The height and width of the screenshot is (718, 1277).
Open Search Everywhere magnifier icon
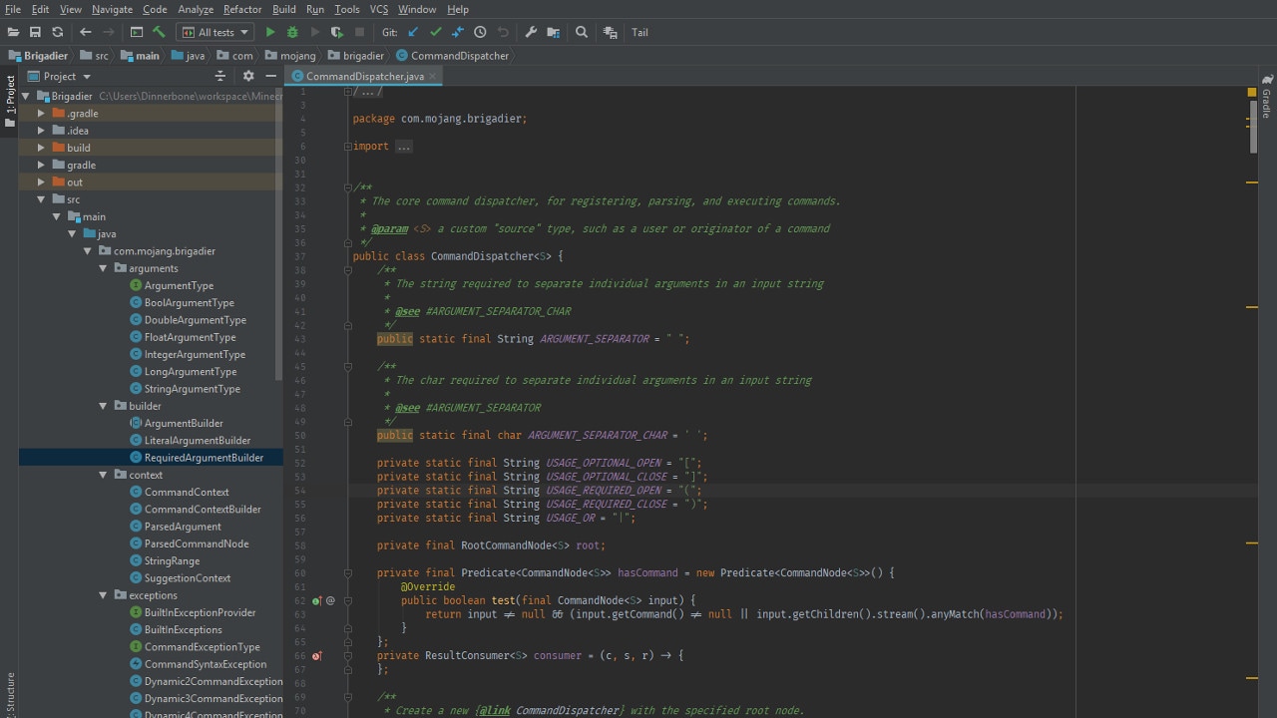(x=582, y=32)
